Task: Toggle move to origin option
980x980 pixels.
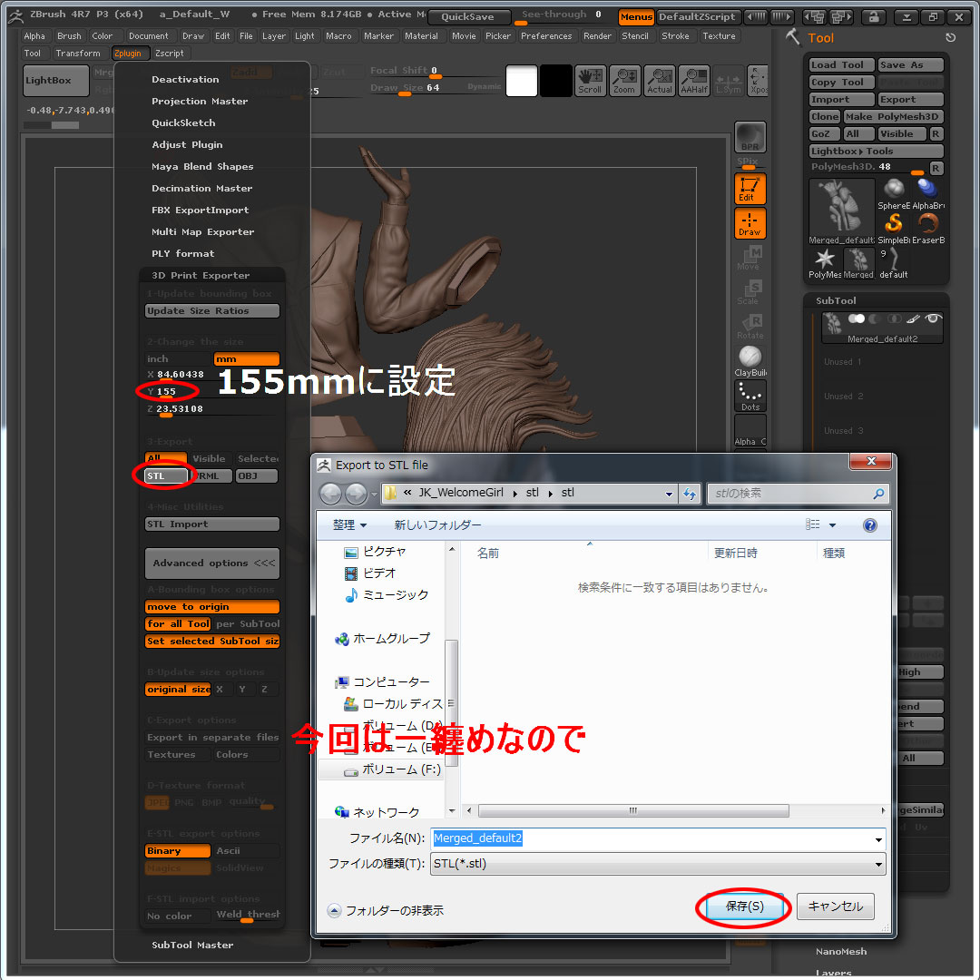Action: tap(211, 606)
